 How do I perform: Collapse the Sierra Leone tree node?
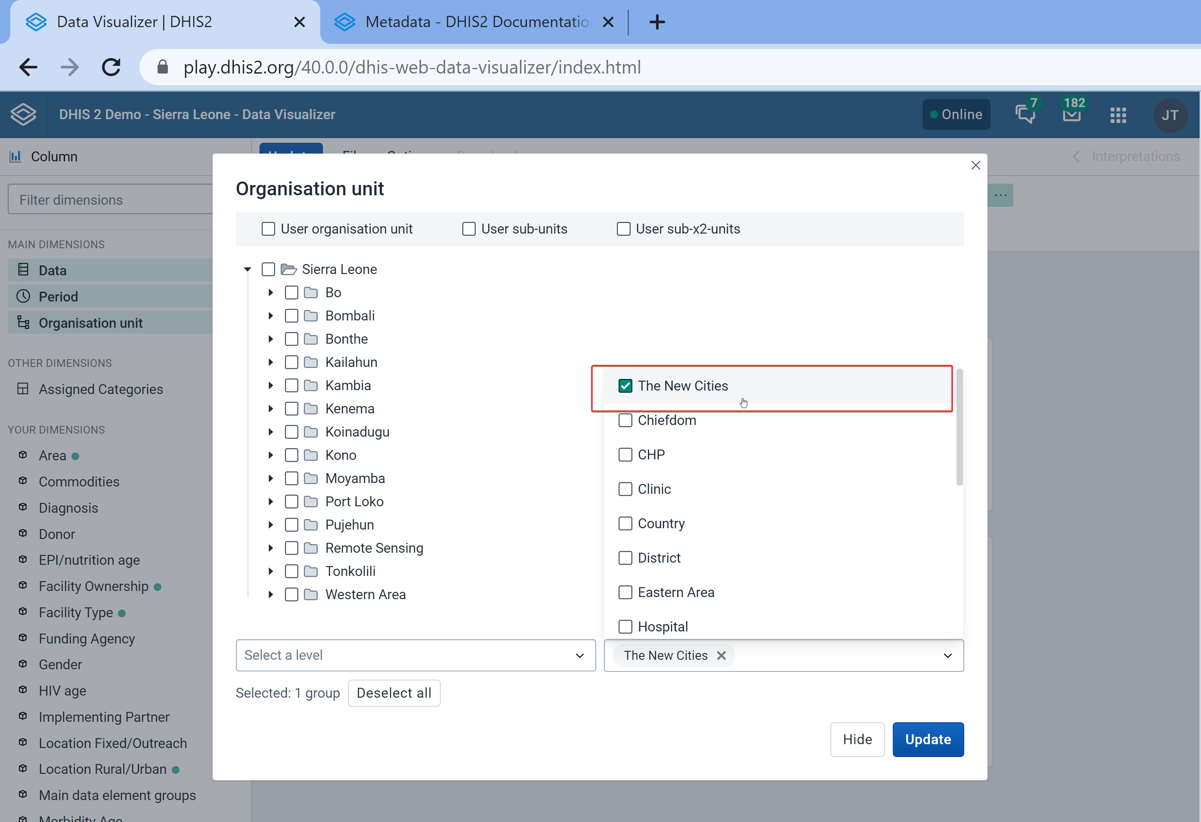[x=248, y=269]
